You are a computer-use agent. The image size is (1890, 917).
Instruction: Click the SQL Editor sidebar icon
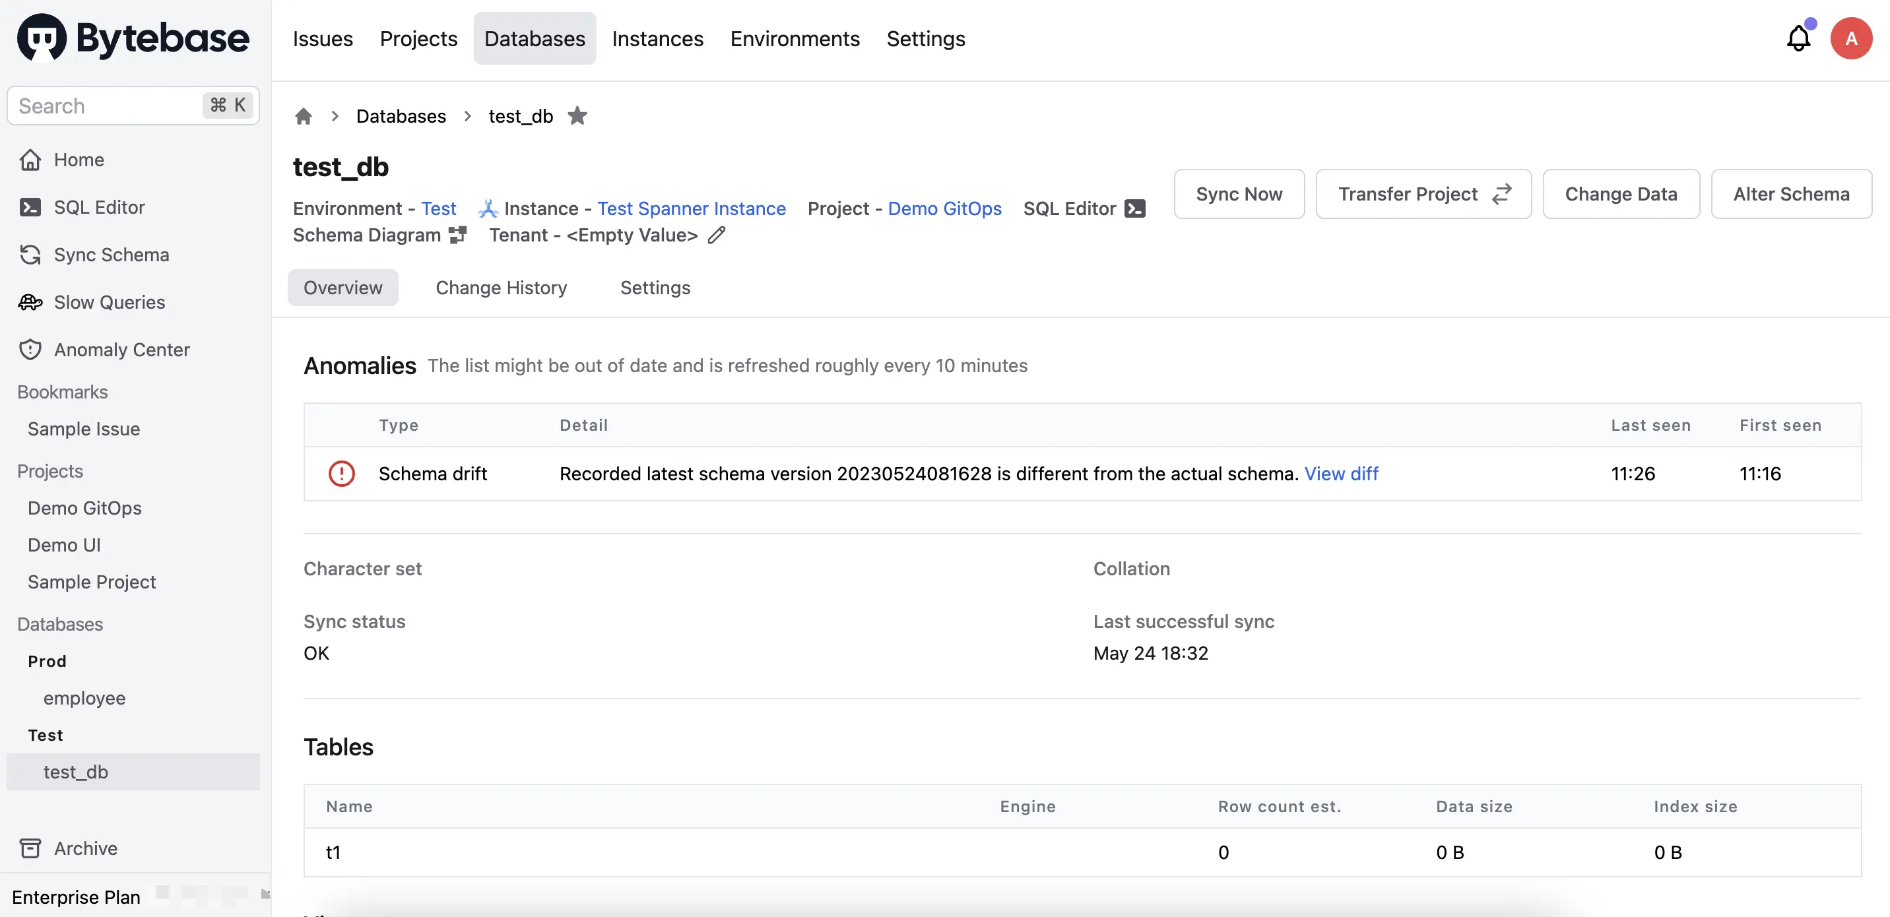coord(30,208)
